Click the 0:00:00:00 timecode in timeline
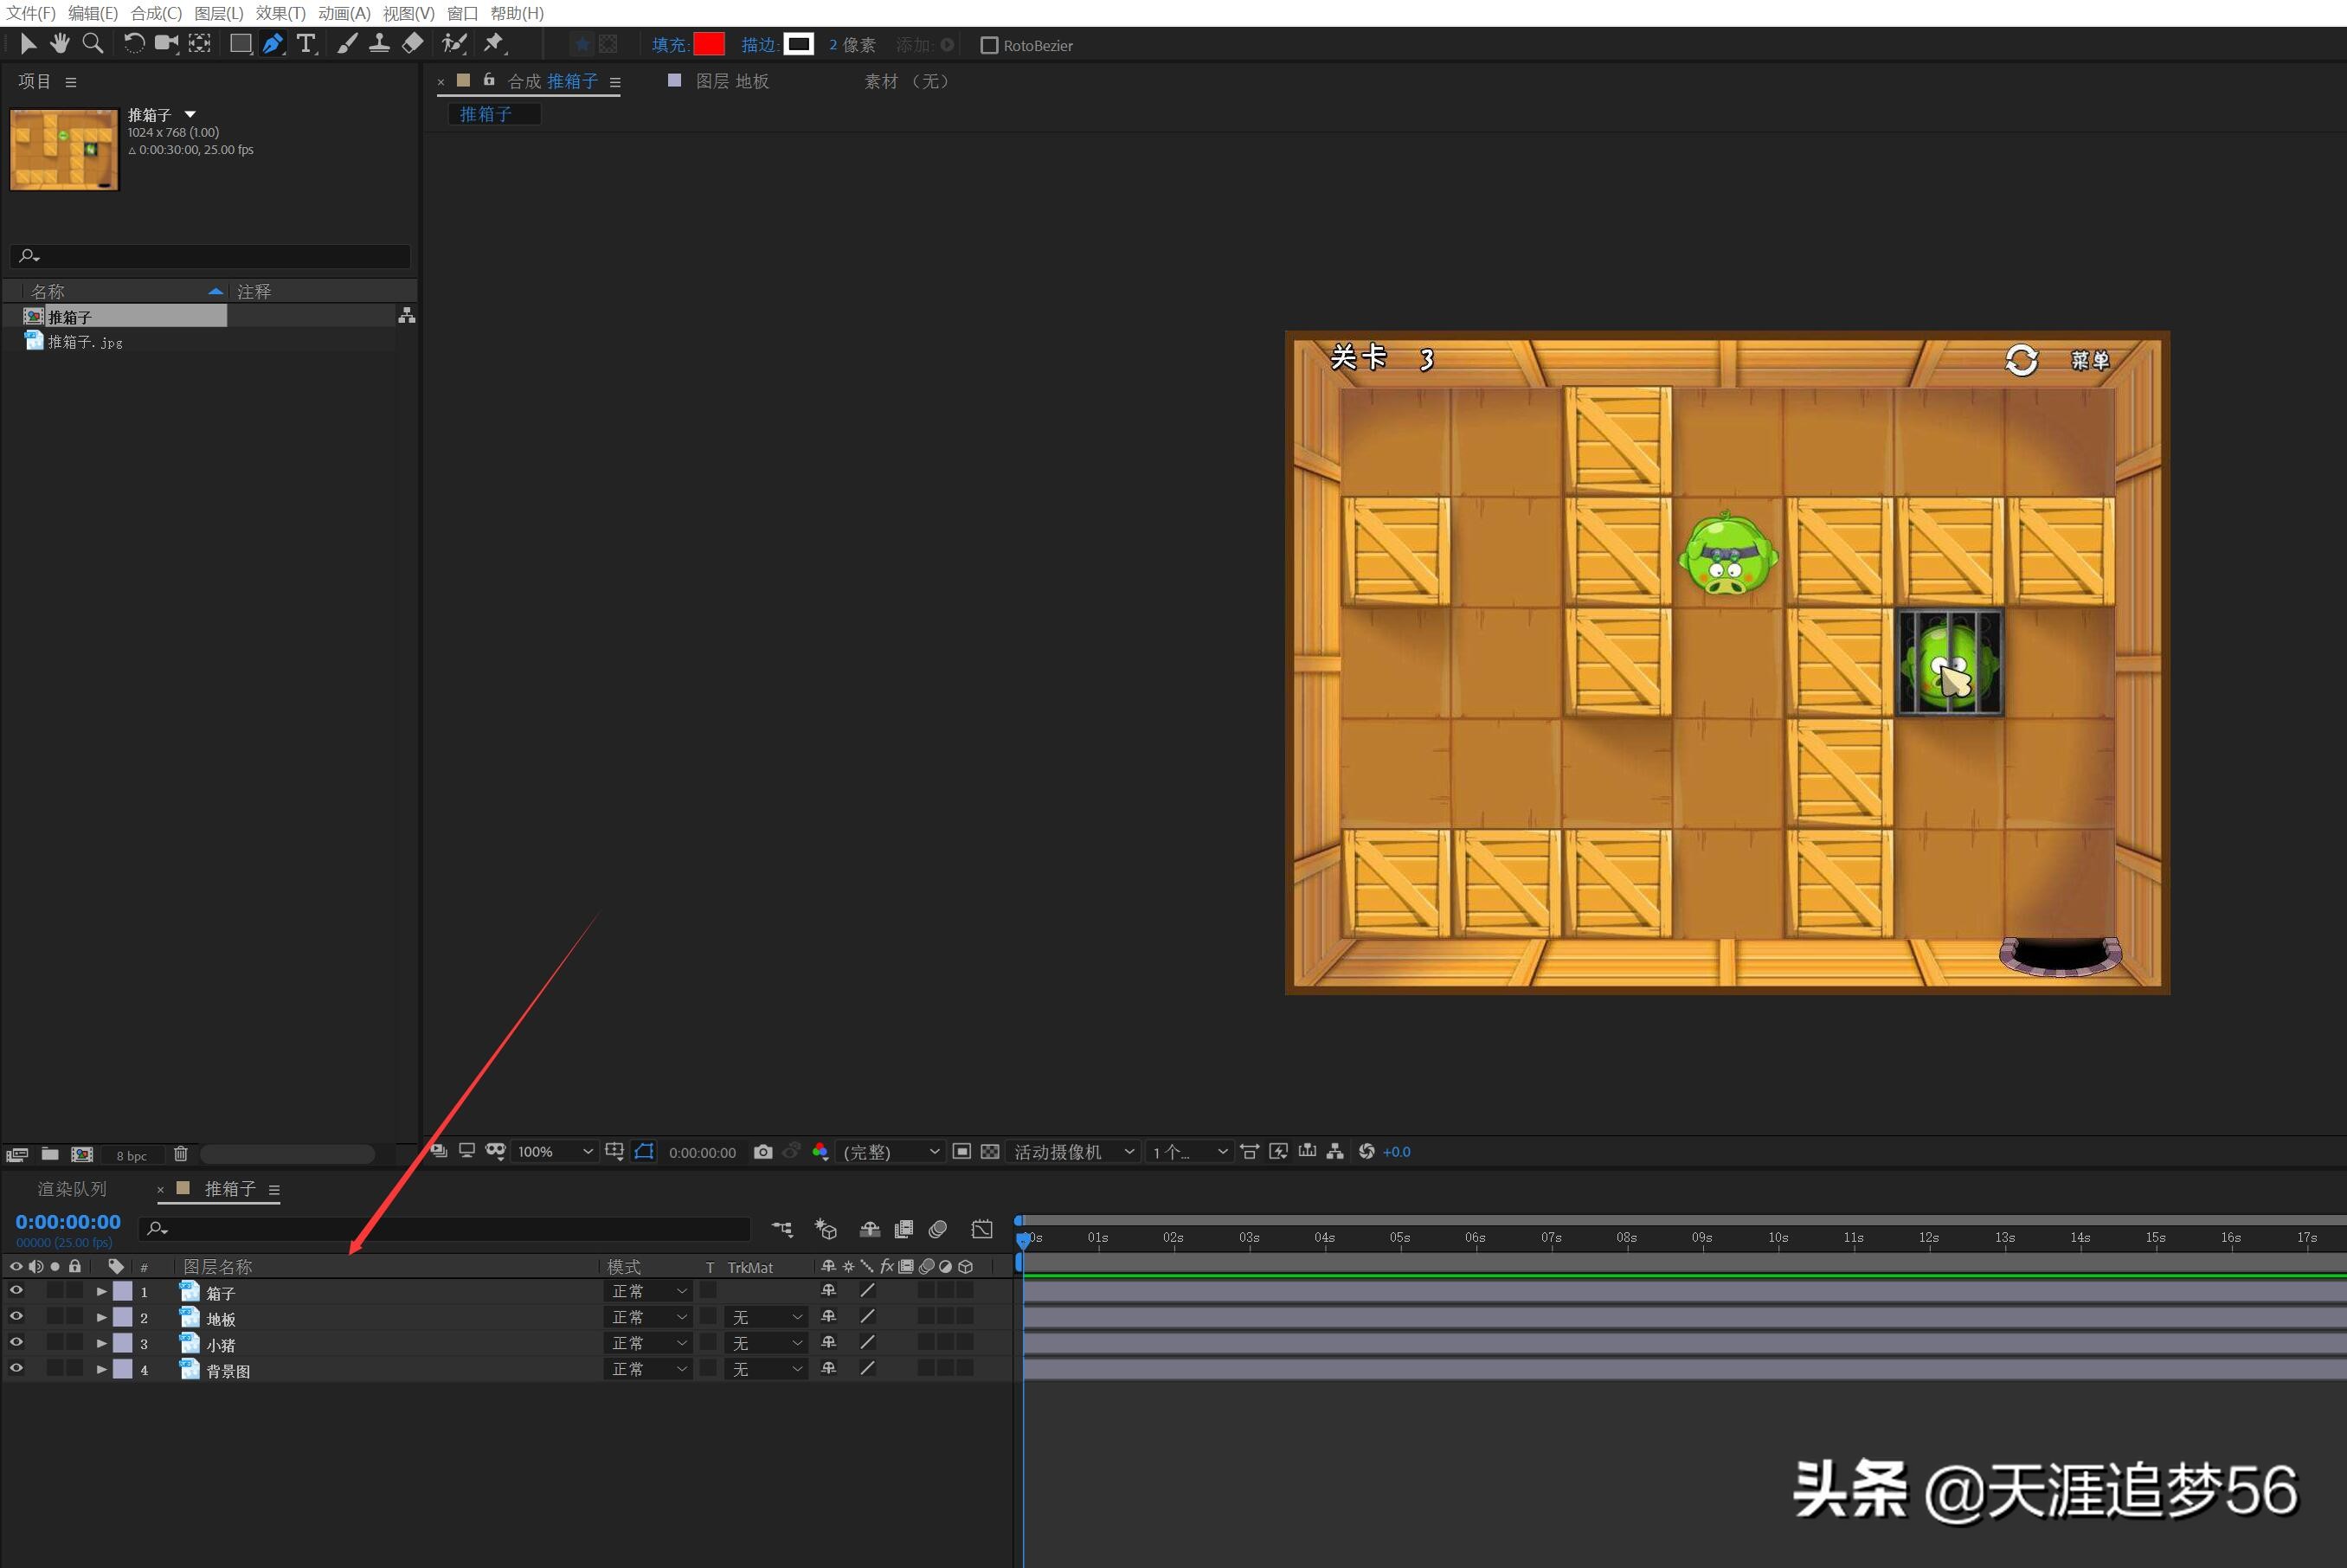Image resolution: width=2347 pixels, height=1568 pixels. (x=68, y=1222)
